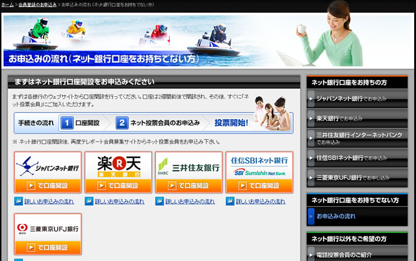Select sidebar item 住信SBIネット銀行でお申込み
The height and width of the screenshot is (261, 416).
[x=357, y=158]
